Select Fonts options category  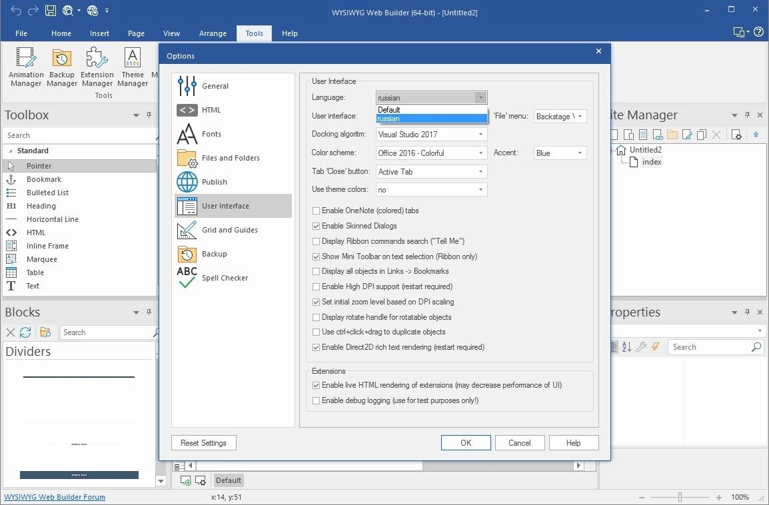click(233, 134)
